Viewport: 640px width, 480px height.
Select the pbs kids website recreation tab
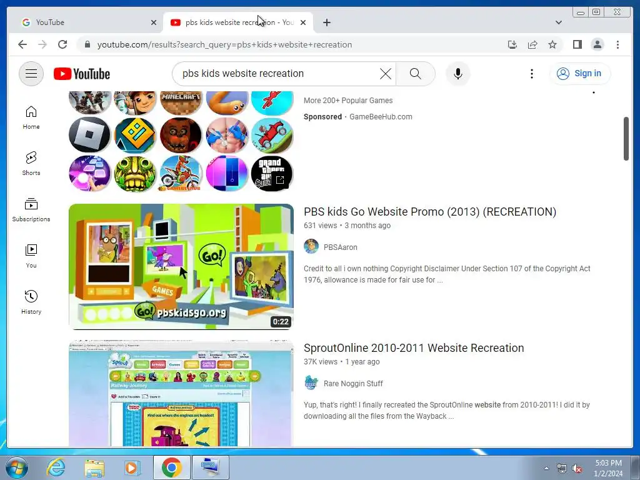(238, 22)
